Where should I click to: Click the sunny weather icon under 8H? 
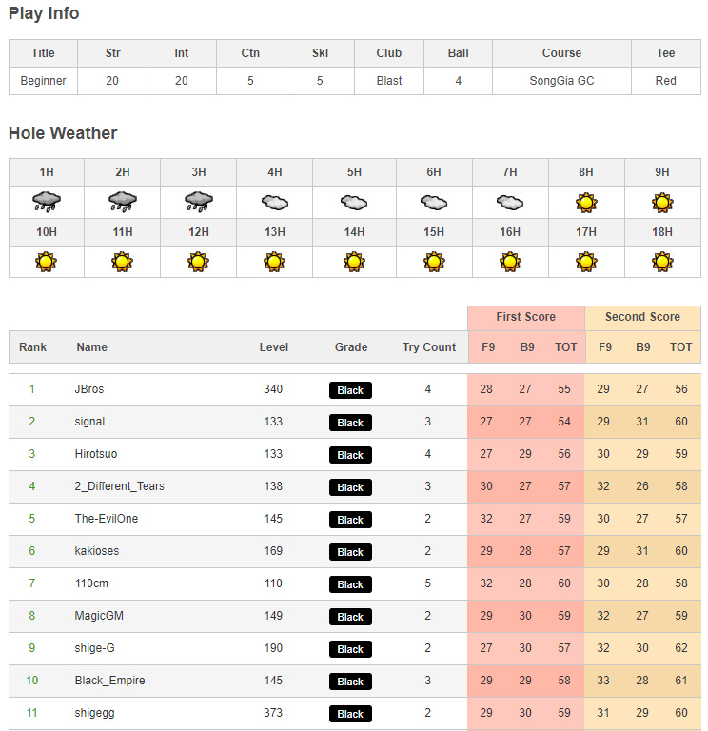586,202
